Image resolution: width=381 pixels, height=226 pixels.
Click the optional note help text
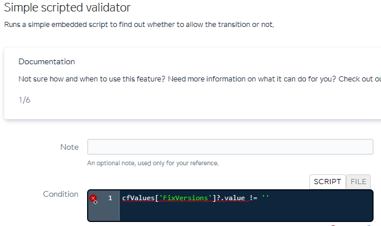click(153, 163)
